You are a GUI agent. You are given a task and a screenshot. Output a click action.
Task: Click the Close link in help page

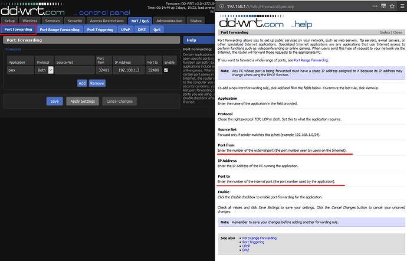tap(398, 32)
